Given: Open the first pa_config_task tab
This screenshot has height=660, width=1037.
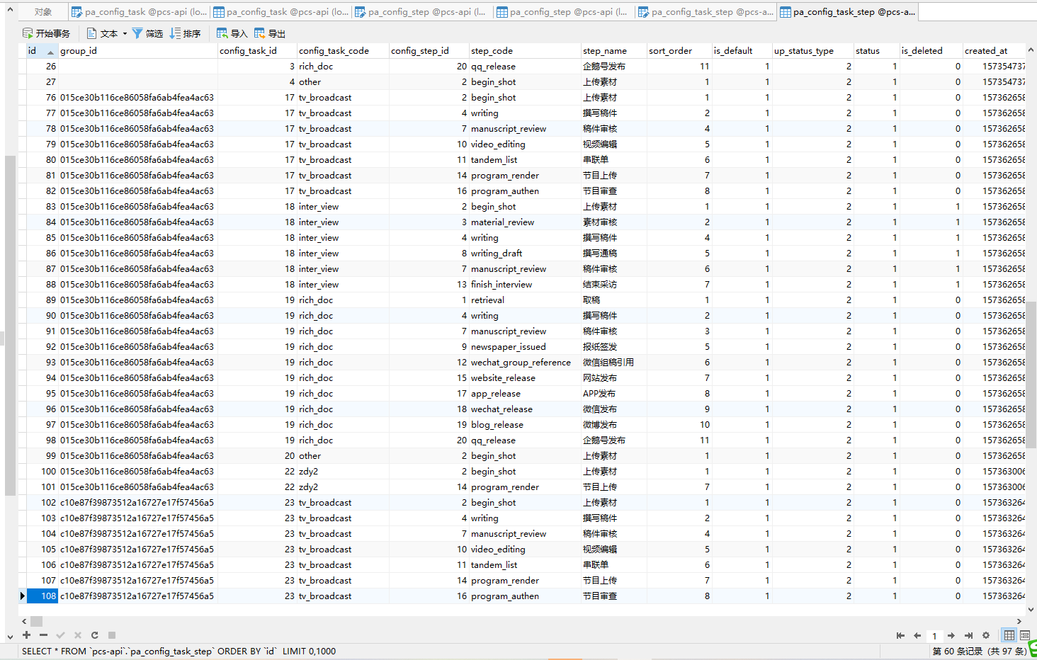Looking at the screenshot, I should 140,12.
